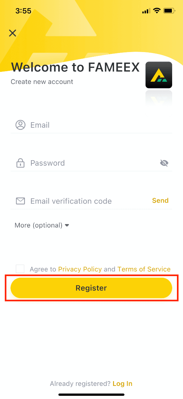Screen dimensions: 183x399
Task: Tap the FAMEEX app logo
Action: (x=159, y=75)
